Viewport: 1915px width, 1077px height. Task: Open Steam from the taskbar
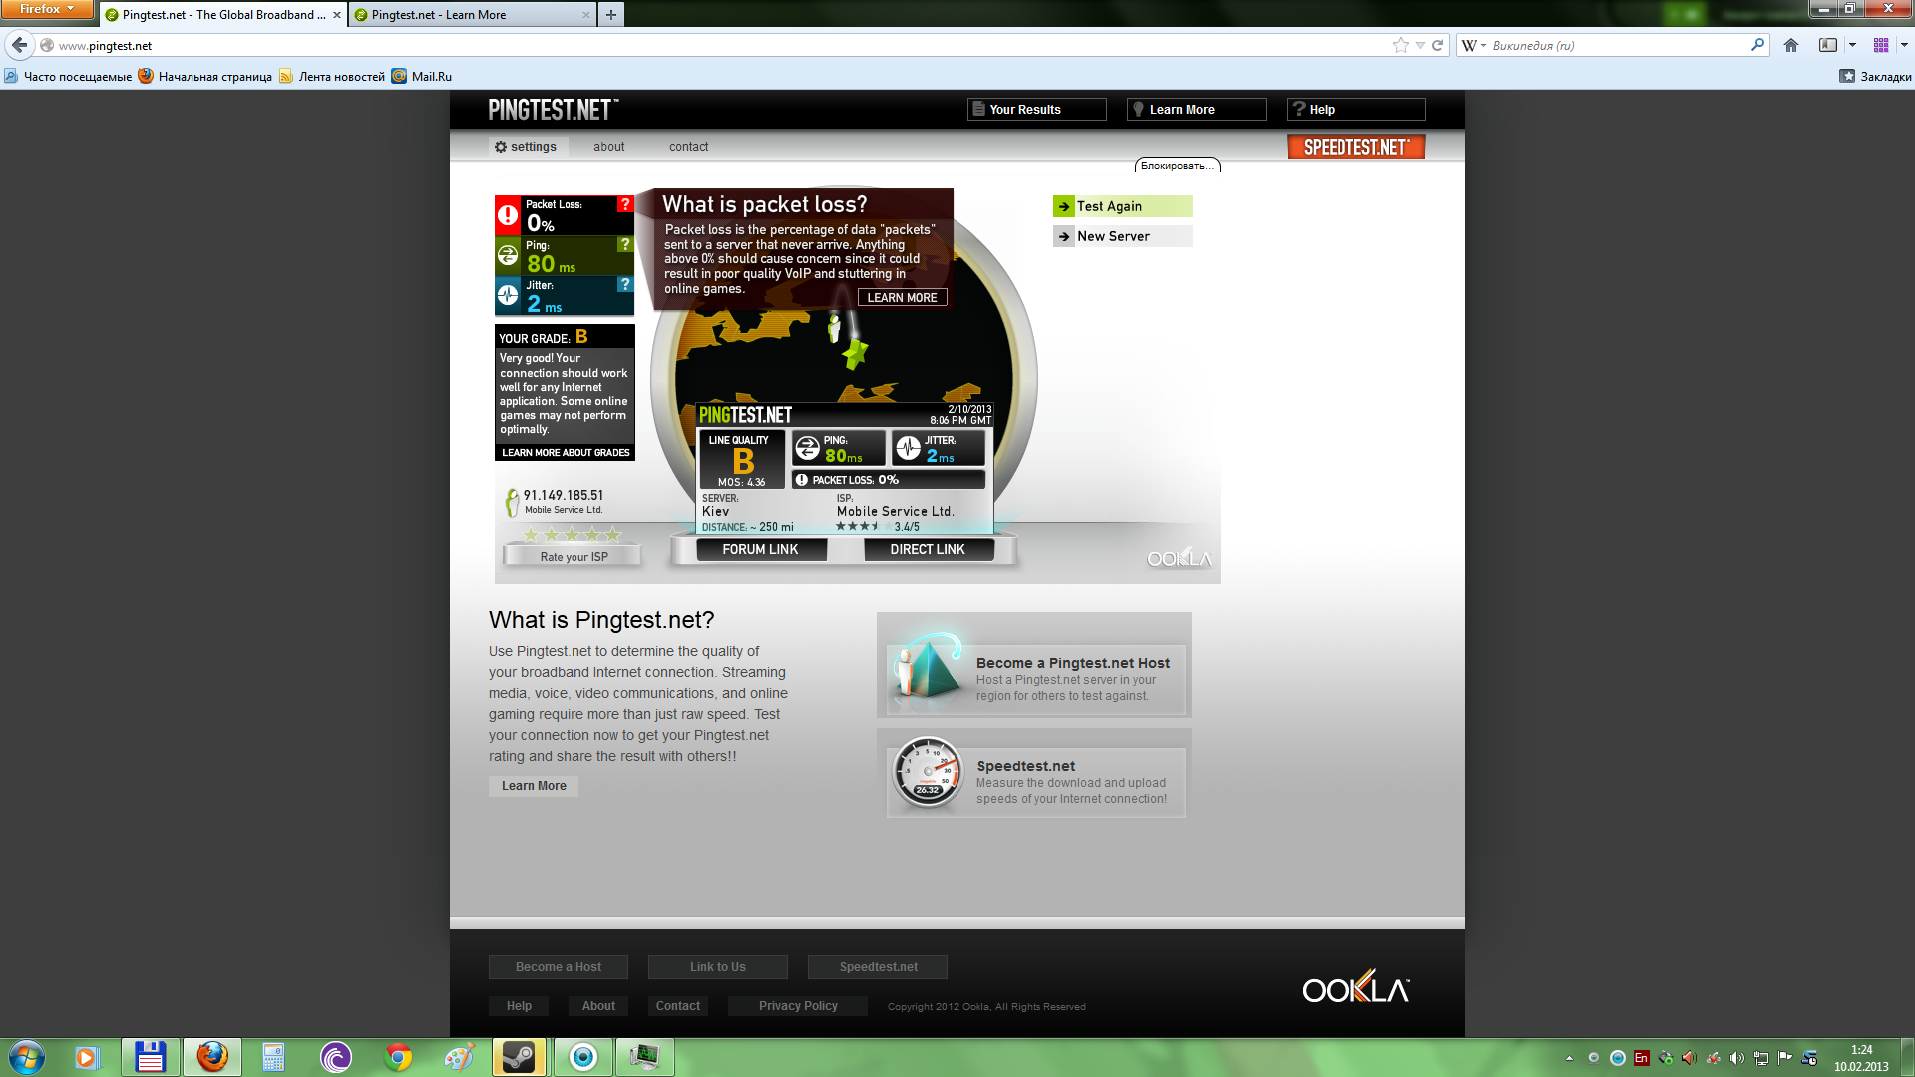click(519, 1057)
